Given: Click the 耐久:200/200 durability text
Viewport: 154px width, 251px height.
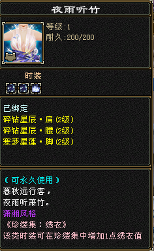Looking at the screenshot, I should 70,38.
